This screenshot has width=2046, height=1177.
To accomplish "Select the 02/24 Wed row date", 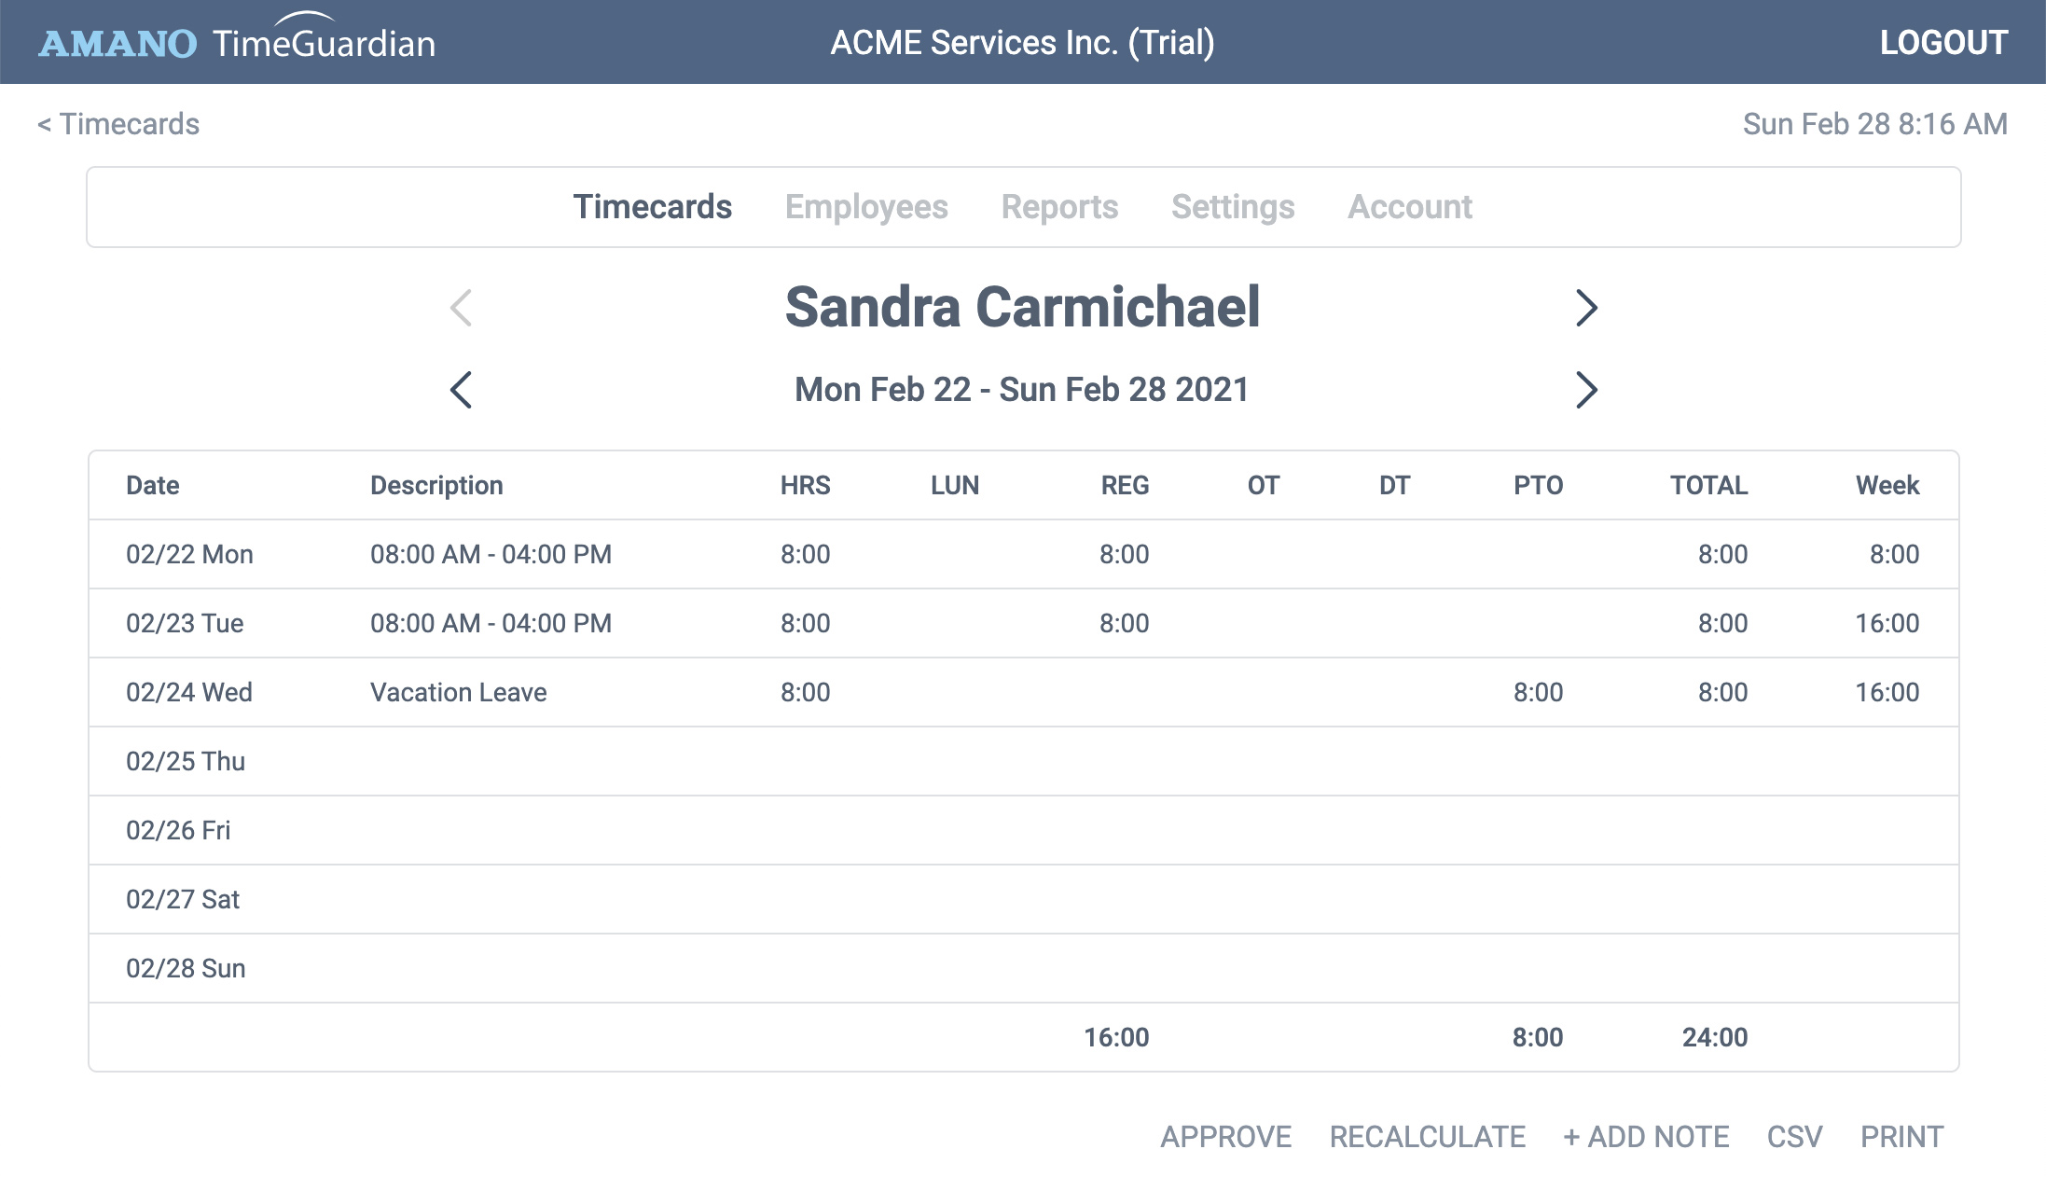I will tap(189, 692).
